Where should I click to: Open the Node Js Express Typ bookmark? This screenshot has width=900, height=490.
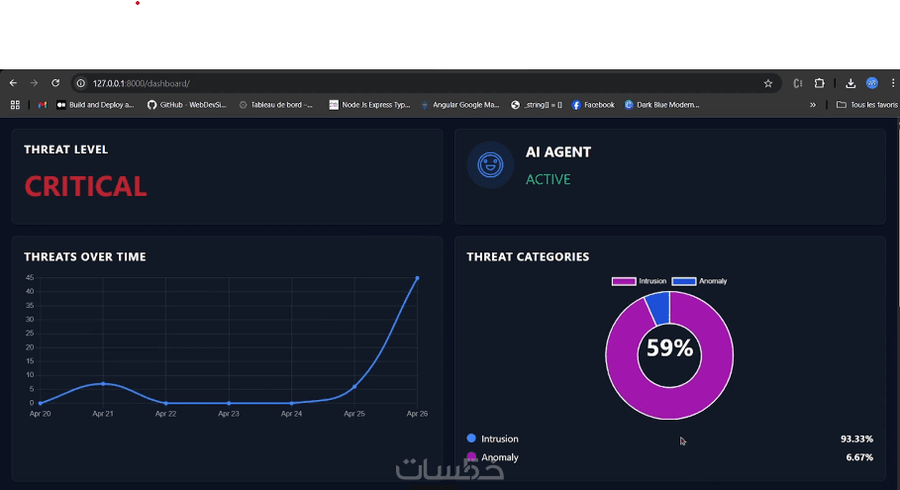coord(369,105)
